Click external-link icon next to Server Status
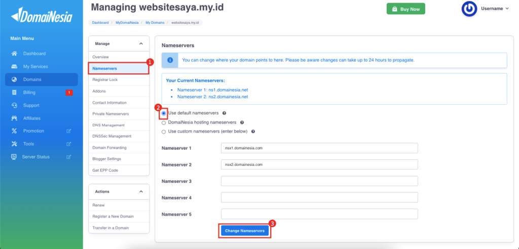Image resolution: width=519 pixels, height=249 pixels. 69,157
